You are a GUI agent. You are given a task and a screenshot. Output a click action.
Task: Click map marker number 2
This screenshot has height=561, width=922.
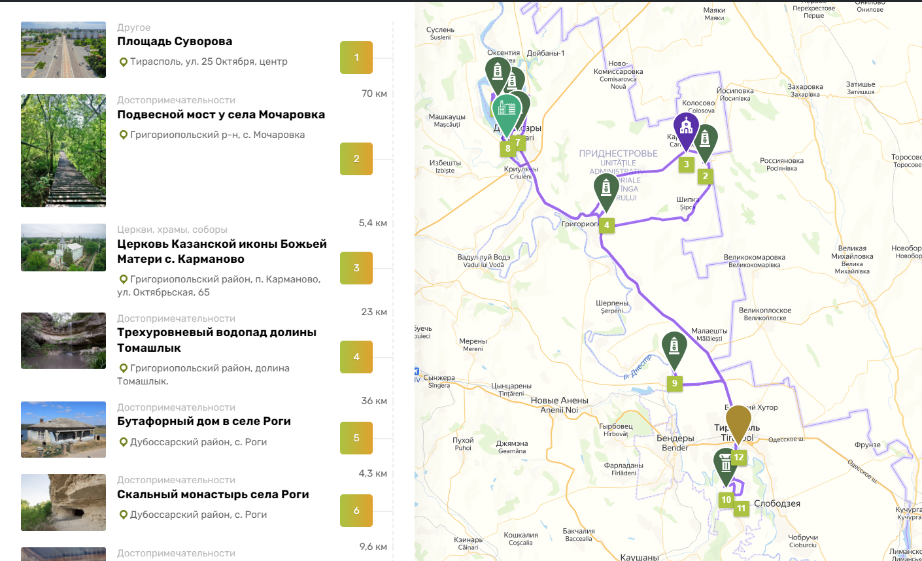pos(705,176)
